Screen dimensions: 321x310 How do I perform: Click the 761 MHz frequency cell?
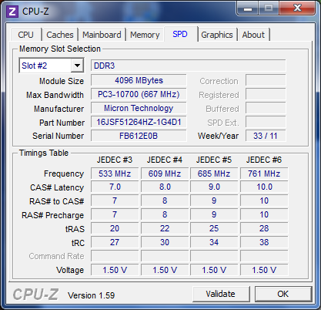point(264,174)
